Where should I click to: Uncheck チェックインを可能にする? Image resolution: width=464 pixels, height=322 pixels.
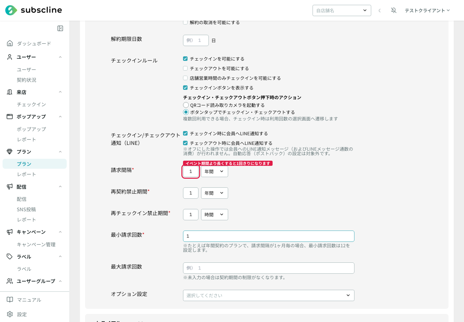pyautogui.click(x=185, y=59)
